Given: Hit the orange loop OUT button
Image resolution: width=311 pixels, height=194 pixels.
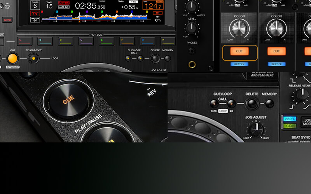Looking at the screenshot, I should coord(12,59).
